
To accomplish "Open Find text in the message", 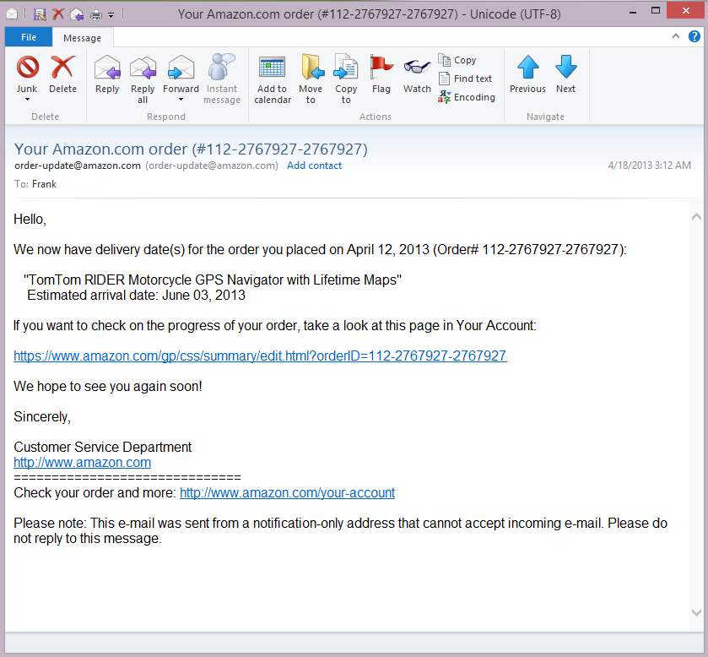I will pos(465,79).
